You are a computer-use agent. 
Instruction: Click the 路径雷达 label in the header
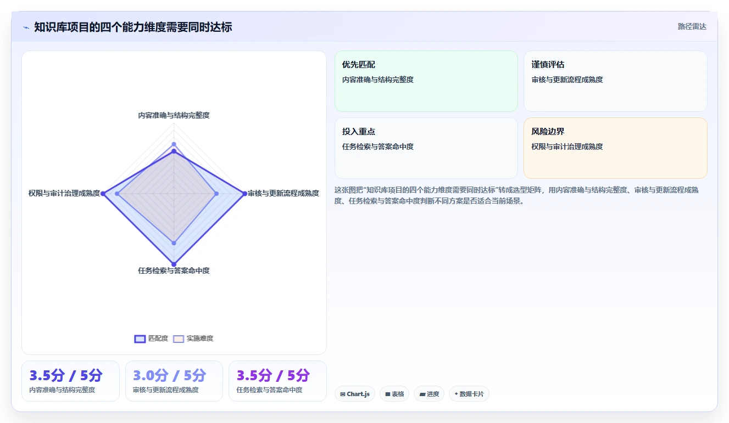point(692,26)
